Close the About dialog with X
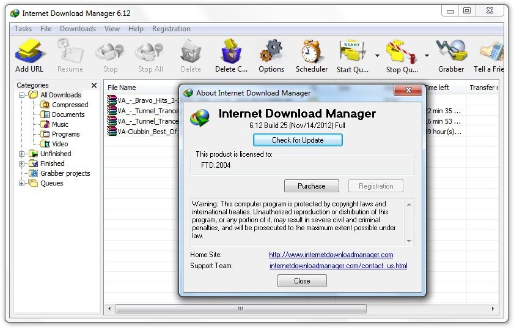 408,90
